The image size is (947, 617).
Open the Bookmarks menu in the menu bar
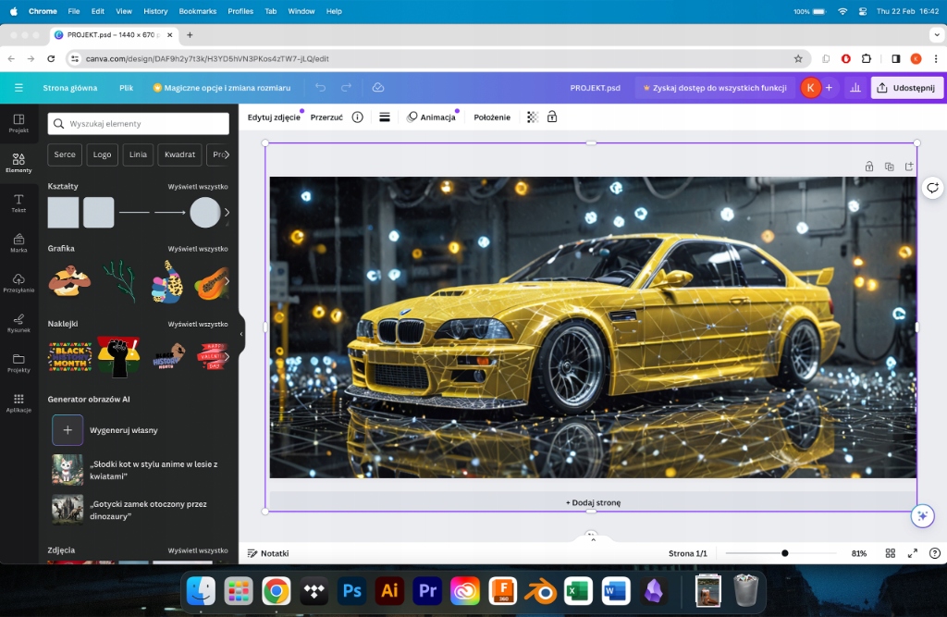point(197,11)
